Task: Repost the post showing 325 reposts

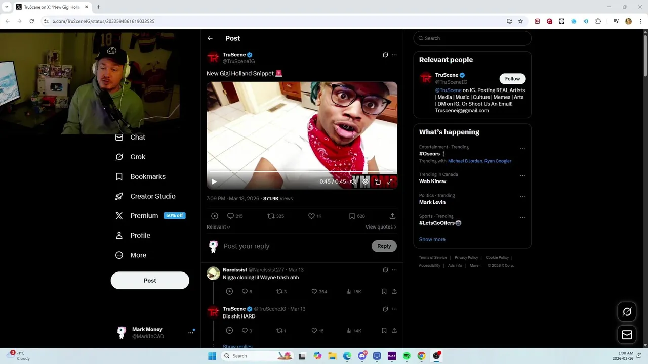Action: pyautogui.click(x=276, y=216)
